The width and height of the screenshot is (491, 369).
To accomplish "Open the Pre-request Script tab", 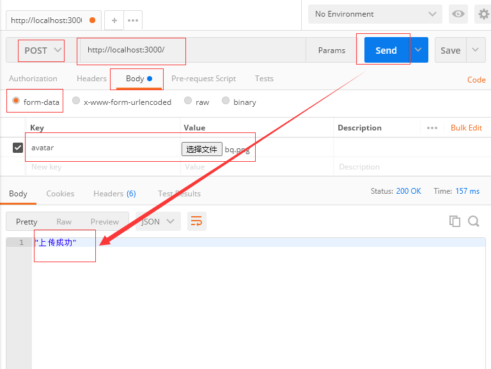I will [x=203, y=79].
